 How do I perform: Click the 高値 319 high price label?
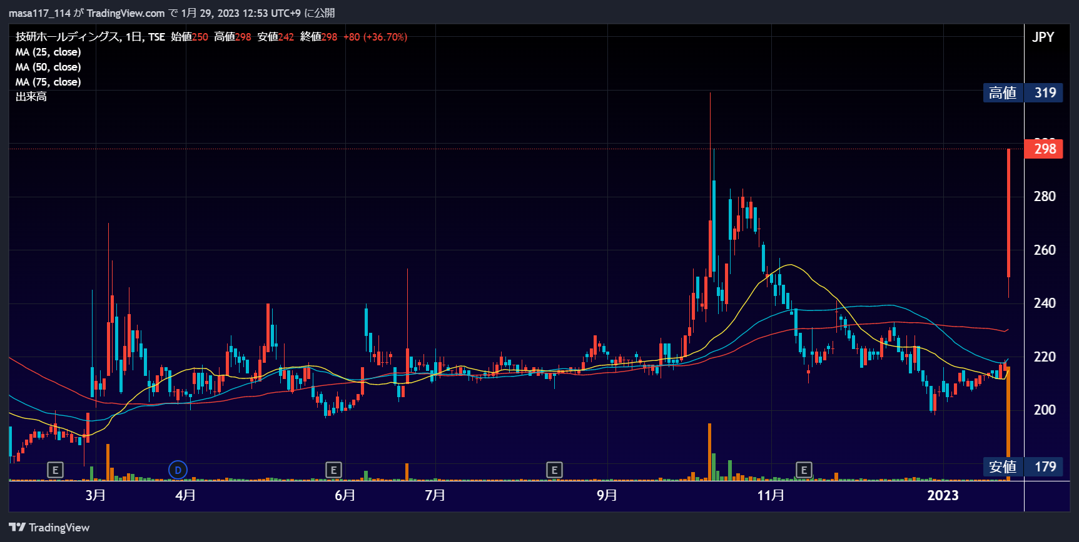click(x=1023, y=92)
